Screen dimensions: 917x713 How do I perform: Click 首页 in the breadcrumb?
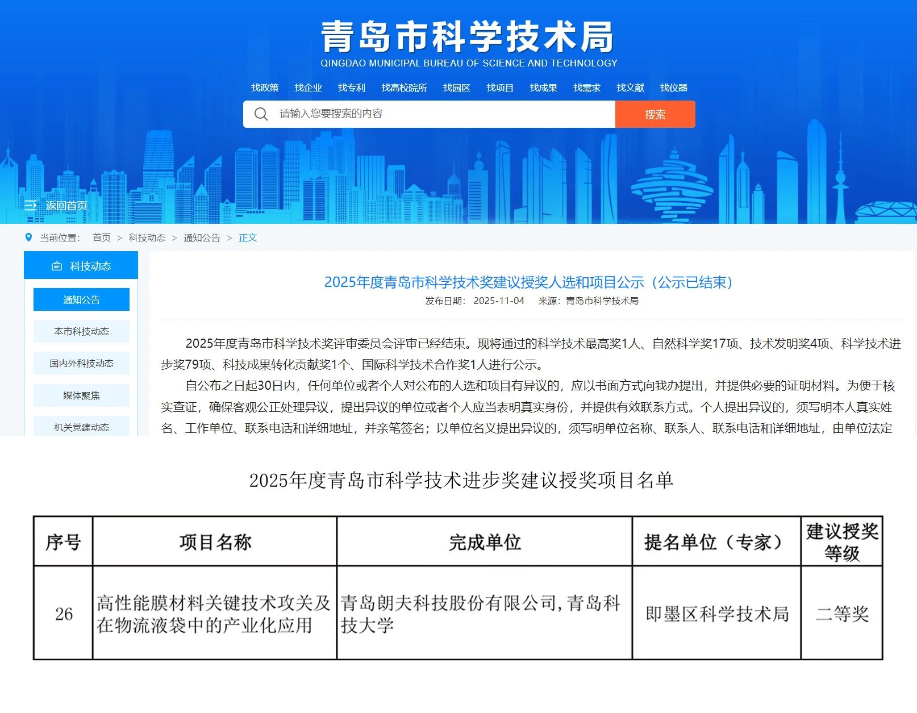click(x=102, y=237)
